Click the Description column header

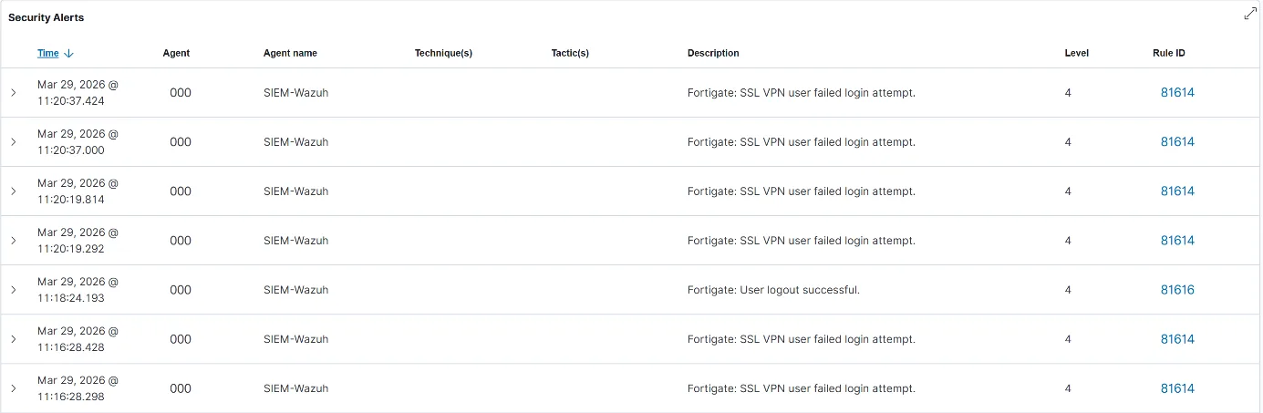(713, 53)
